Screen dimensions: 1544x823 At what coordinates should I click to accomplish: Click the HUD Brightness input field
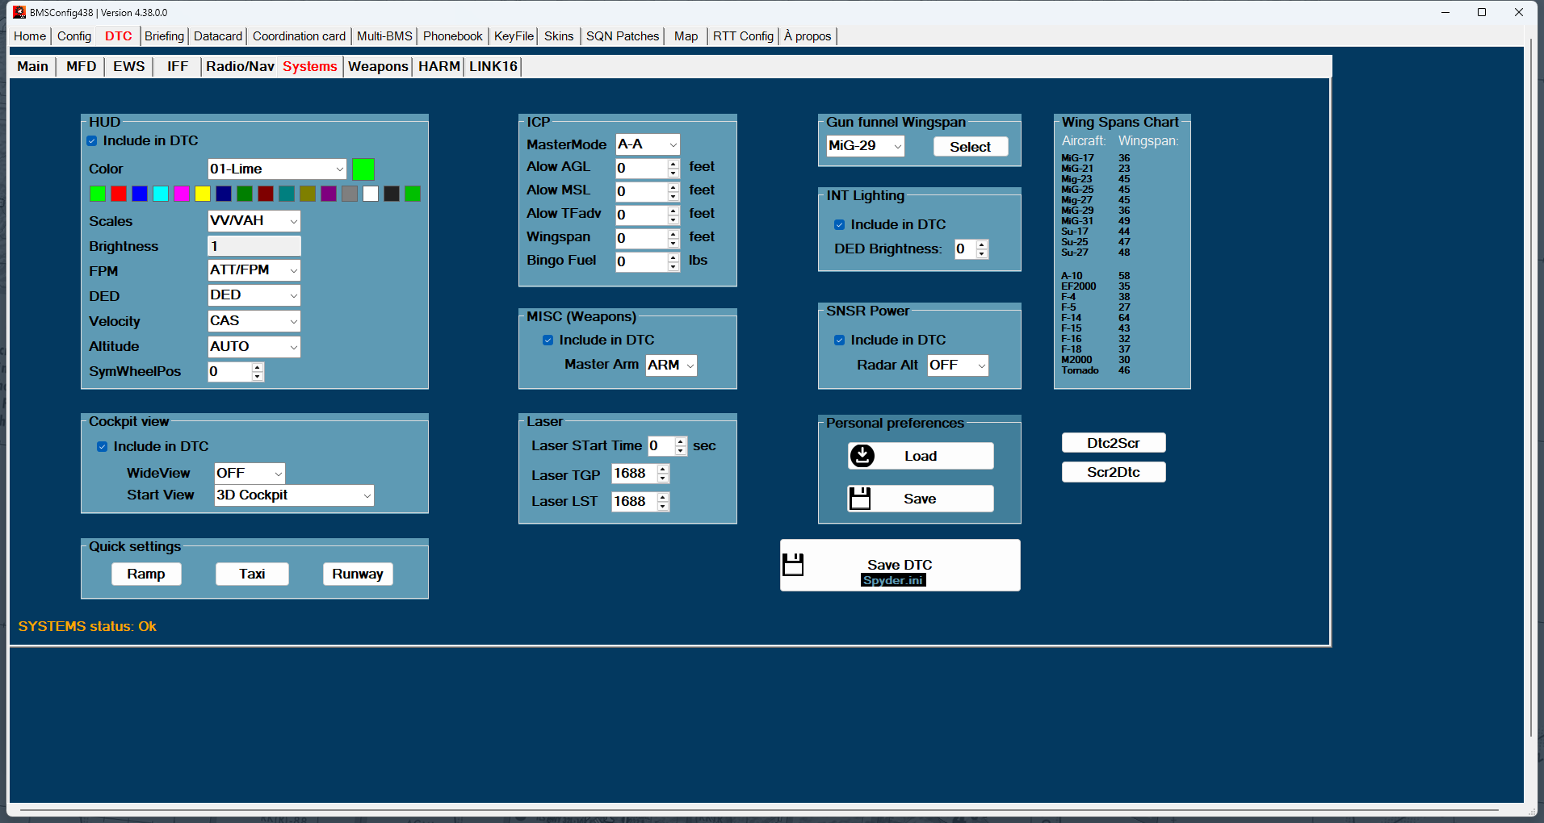pyautogui.click(x=254, y=246)
